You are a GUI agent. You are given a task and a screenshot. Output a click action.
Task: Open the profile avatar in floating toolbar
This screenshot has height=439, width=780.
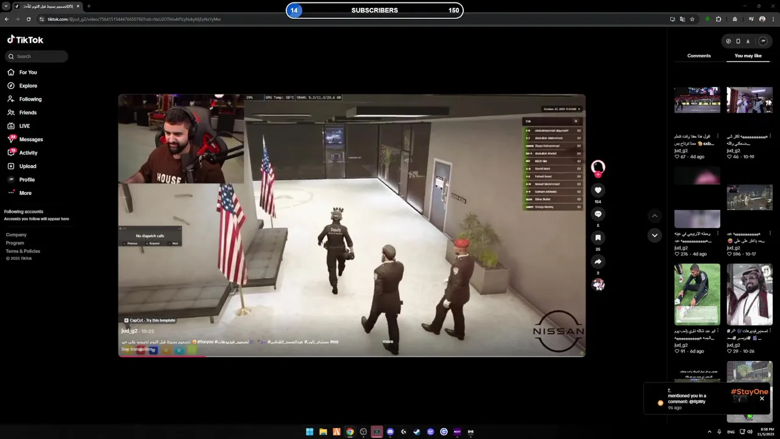click(762, 41)
